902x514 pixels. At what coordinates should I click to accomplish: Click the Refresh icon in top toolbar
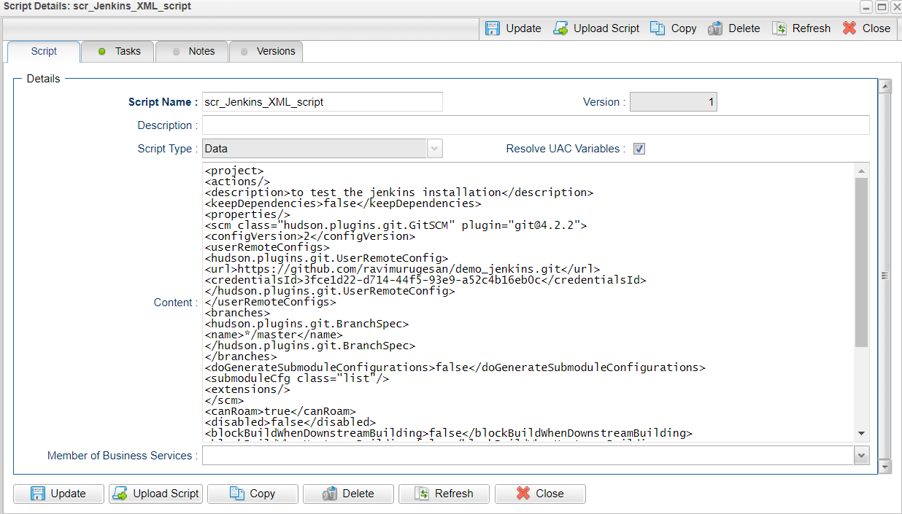(779, 28)
